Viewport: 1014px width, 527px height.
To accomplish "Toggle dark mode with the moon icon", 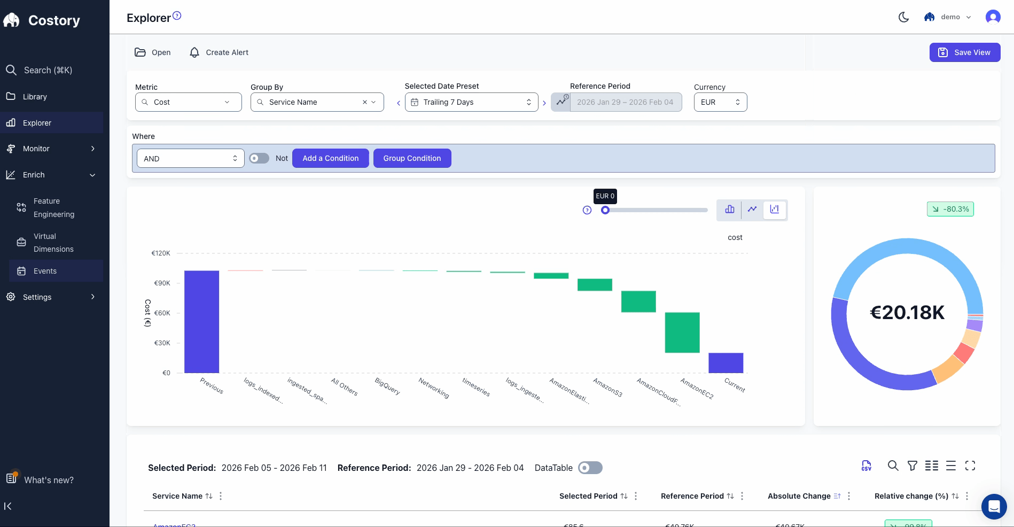I will click(x=903, y=17).
